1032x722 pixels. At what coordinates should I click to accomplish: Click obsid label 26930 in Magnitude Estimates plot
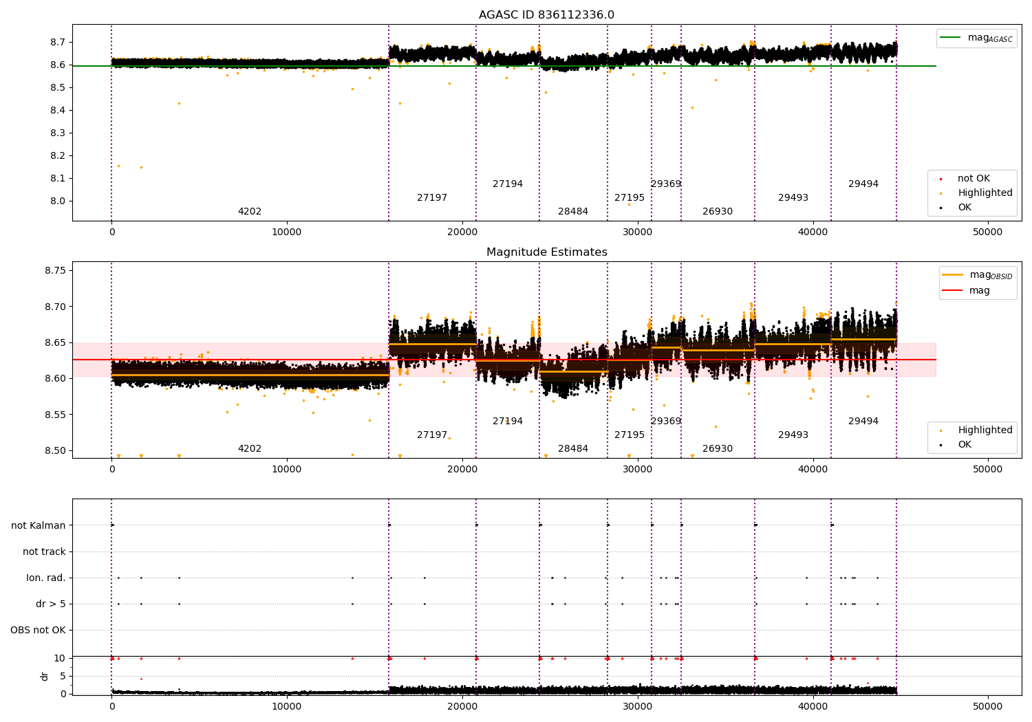(718, 449)
